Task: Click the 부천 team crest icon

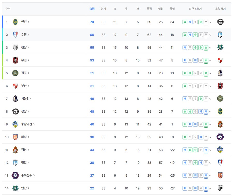Action: click(15, 60)
